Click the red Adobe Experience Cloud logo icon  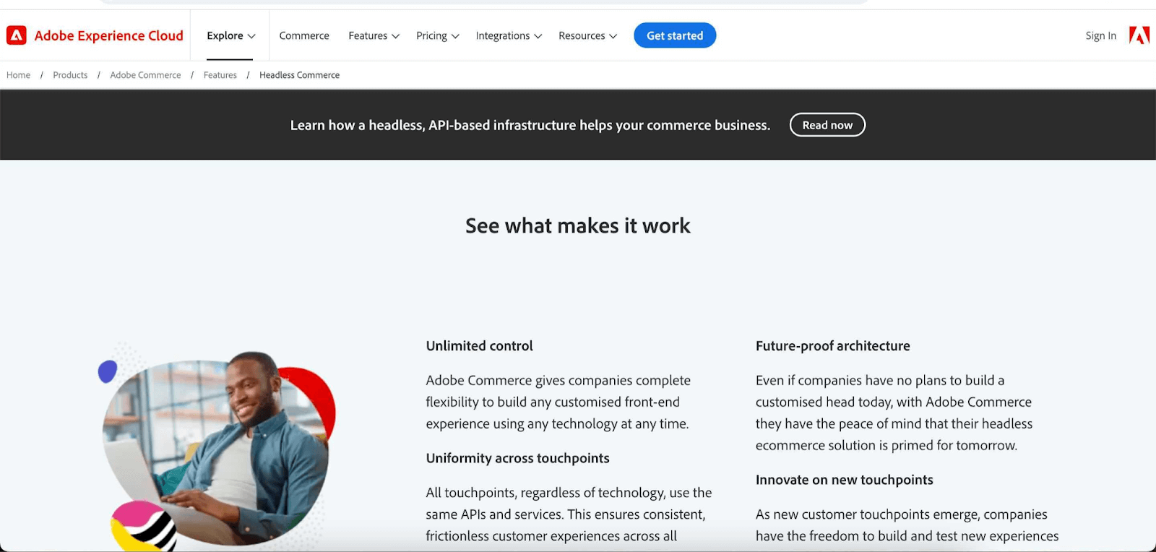coord(17,35)
